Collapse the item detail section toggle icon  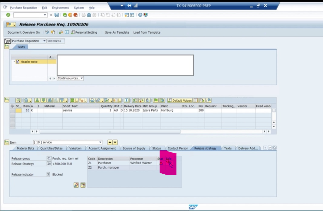click(7, 142)
